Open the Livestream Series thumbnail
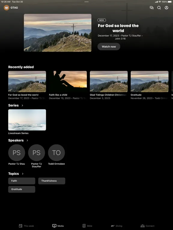The height and width of the screenshot is (230, 173). click(x=27, y=120)
